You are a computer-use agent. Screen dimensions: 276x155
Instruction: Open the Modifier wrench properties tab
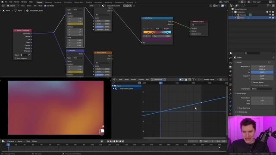(x=230, y=94)
